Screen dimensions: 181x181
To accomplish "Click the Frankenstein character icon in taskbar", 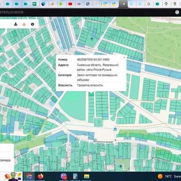I will click(x=13, y=176).
